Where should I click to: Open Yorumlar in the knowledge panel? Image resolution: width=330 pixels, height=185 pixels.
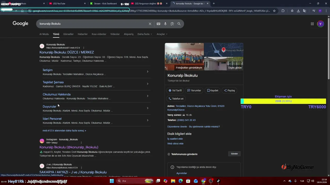(x=194, y=90)
